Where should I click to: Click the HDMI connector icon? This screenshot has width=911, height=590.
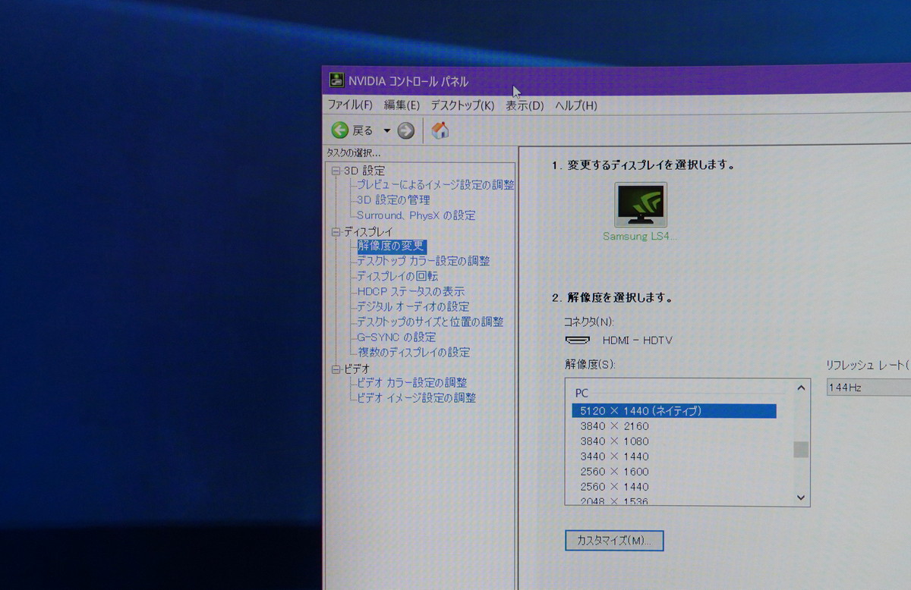[578, 340]
